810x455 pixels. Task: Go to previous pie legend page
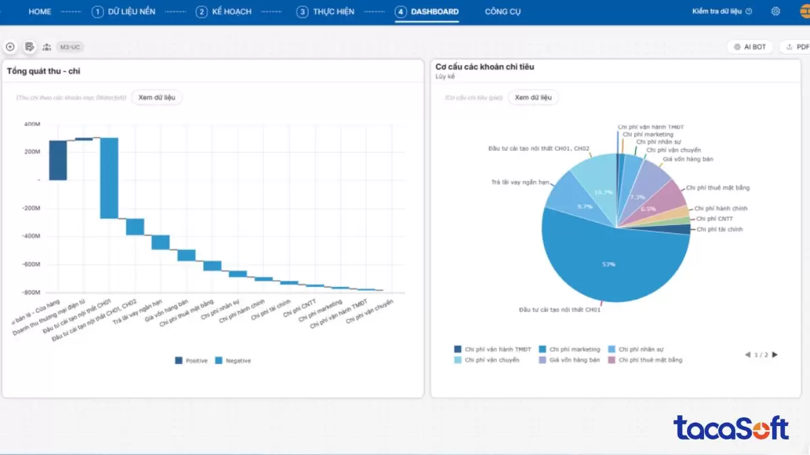point(747,355)
